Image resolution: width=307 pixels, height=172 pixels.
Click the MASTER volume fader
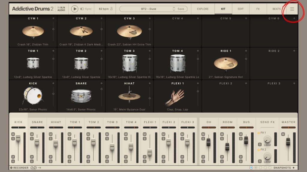pyautogui.click(x=288, y=141)
